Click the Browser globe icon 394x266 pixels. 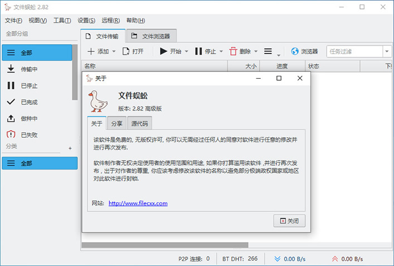[x=295, y=51]
